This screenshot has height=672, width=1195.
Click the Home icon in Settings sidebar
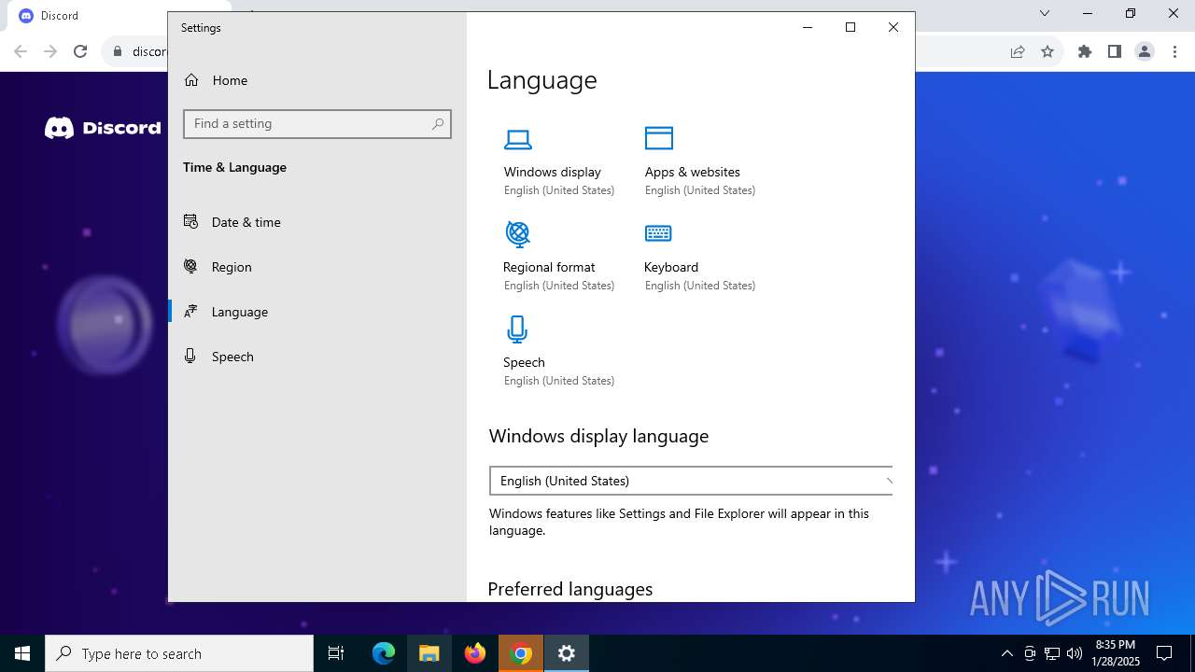point(191,80)
